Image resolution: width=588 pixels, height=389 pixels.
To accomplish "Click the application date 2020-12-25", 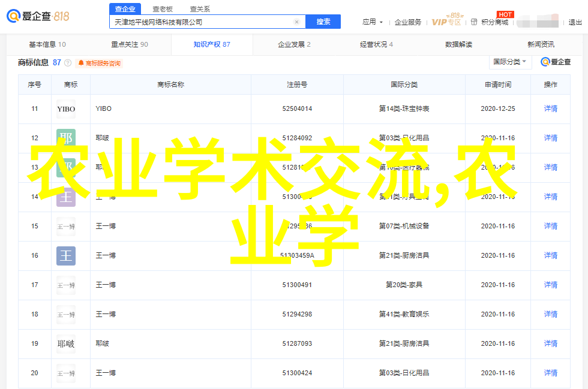I will [x=498, y=108].
